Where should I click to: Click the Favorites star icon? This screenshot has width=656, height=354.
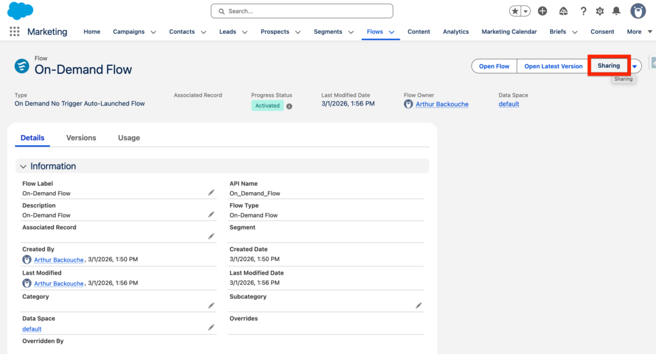click(x=516, y=11)
